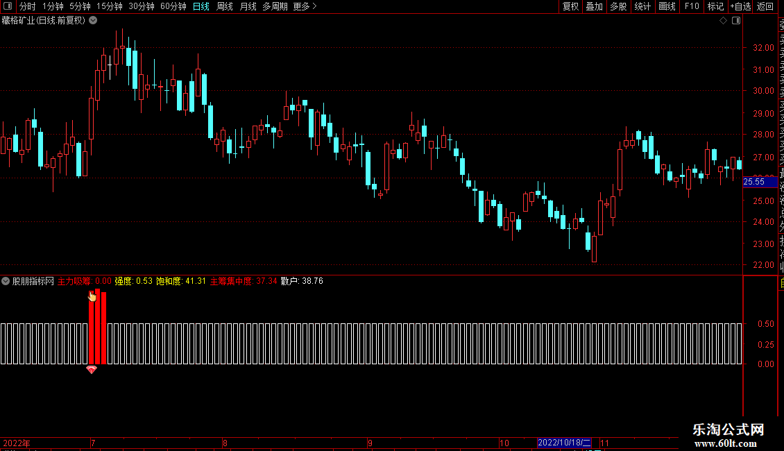
Task: Click month 7 on the time axis
Action: click(93, 443)
